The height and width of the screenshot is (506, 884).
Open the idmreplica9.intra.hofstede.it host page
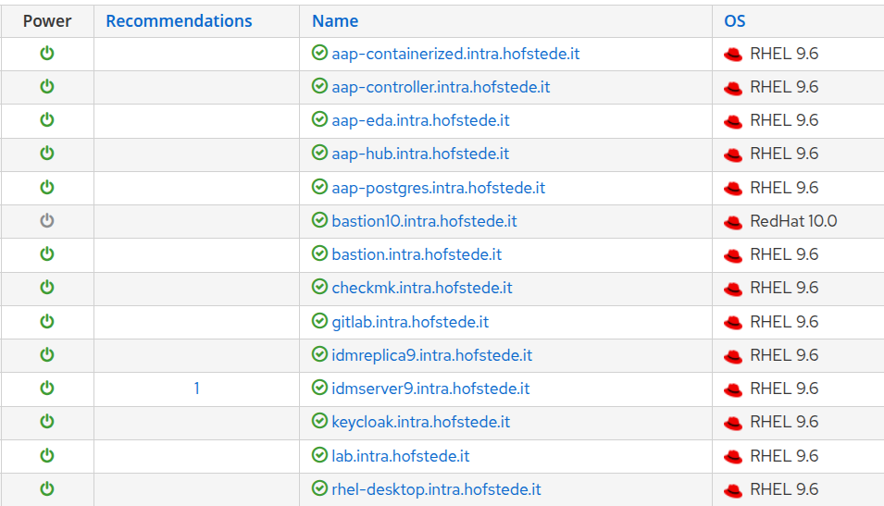pyautogui.click(x=431, y=355)
